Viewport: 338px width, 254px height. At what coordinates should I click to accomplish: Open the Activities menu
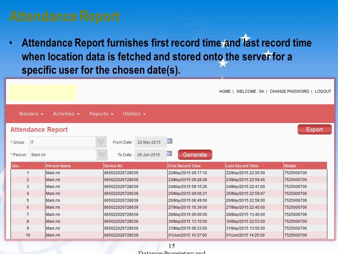(x=67, y=114)
